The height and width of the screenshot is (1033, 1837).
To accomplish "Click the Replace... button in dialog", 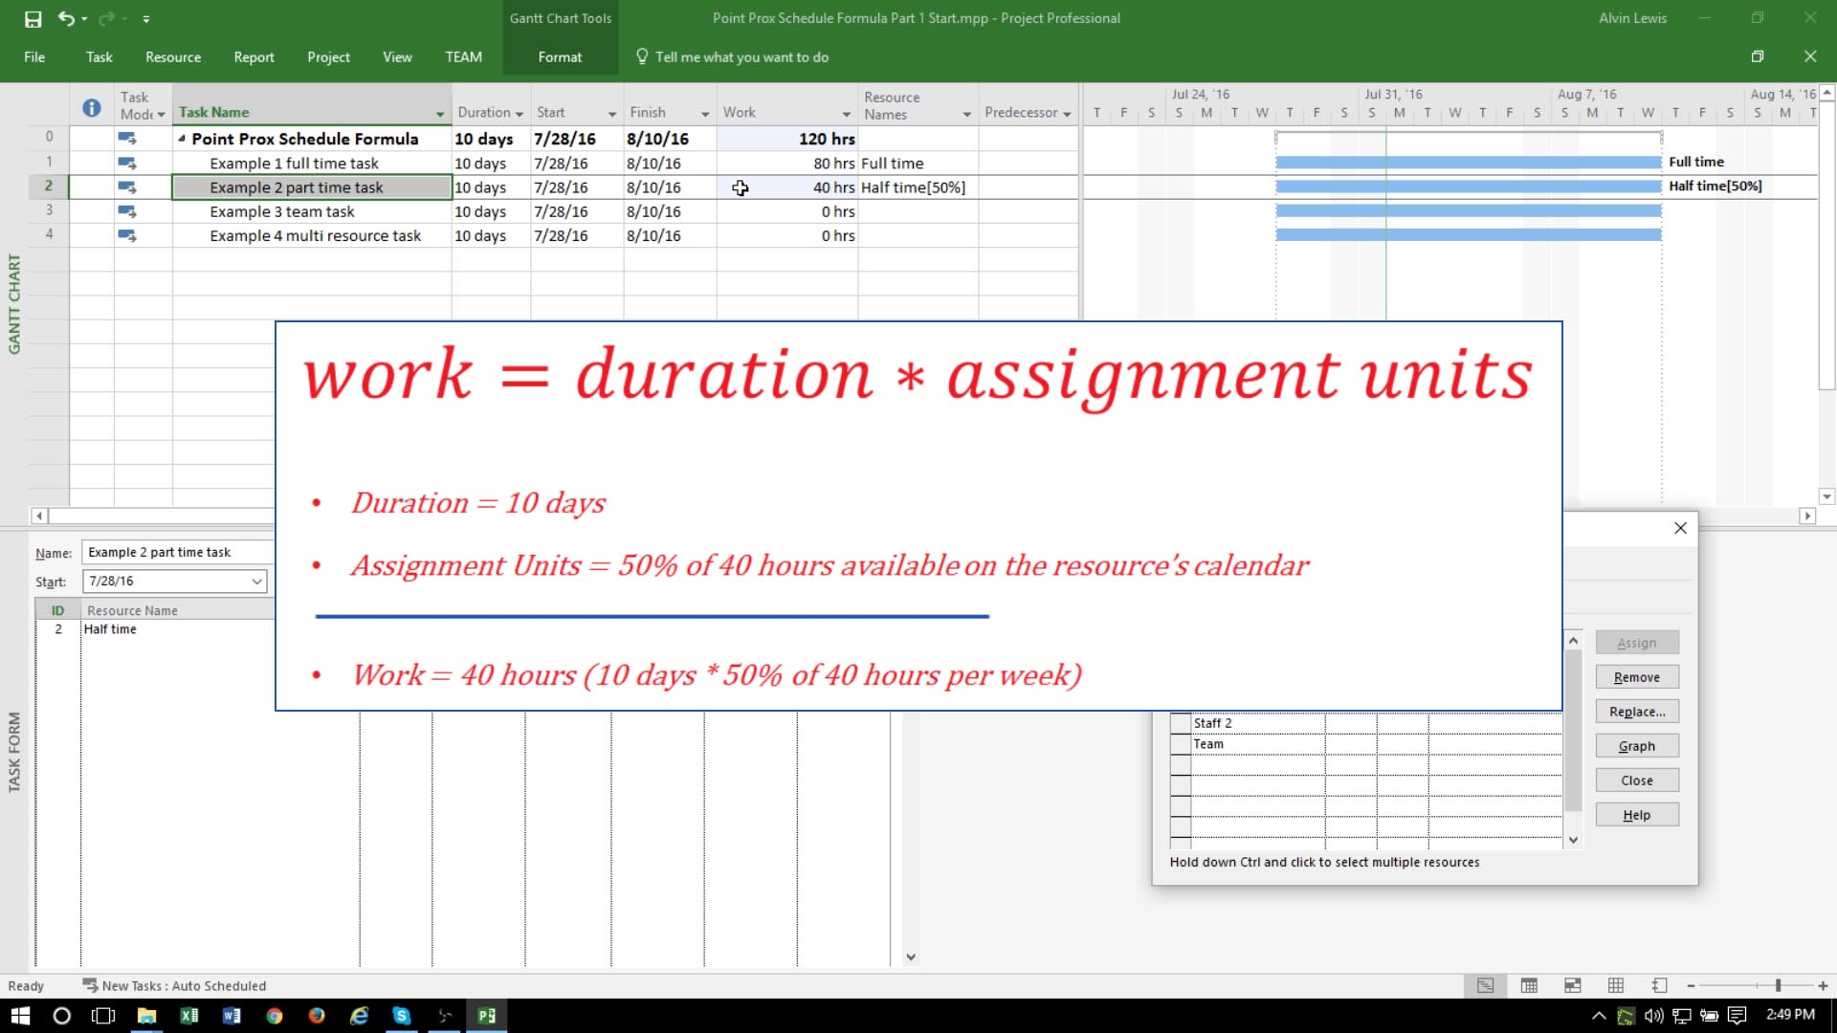I will pyautogui.click(x=1636, y=712).
